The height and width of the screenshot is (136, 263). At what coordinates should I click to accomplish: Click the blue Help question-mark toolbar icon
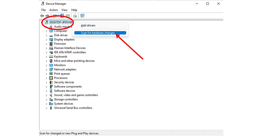pyautogui.click(x=62, y=16)
